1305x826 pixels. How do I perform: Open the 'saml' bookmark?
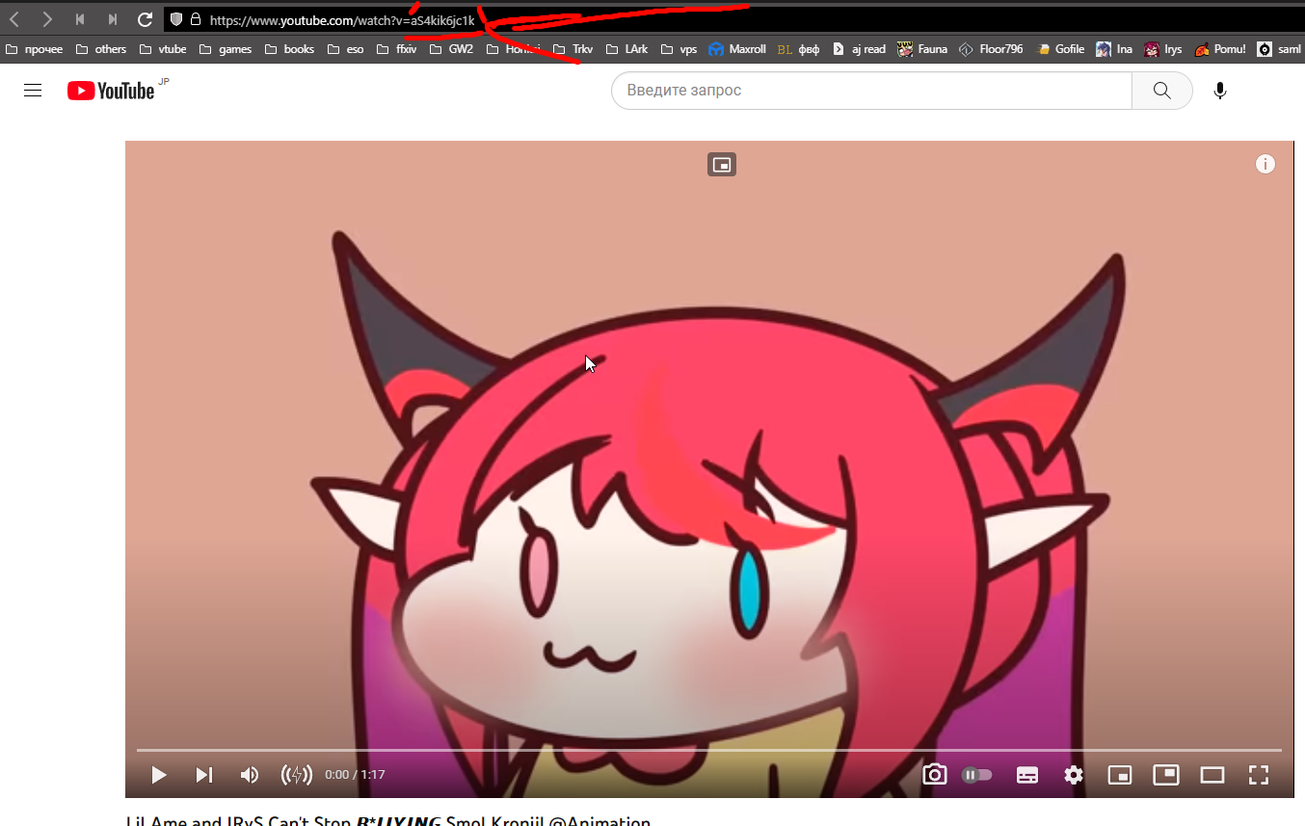[x=1280, y=49]
